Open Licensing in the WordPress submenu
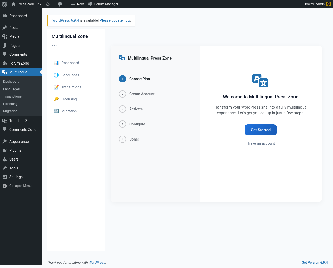 pos(10,104)
